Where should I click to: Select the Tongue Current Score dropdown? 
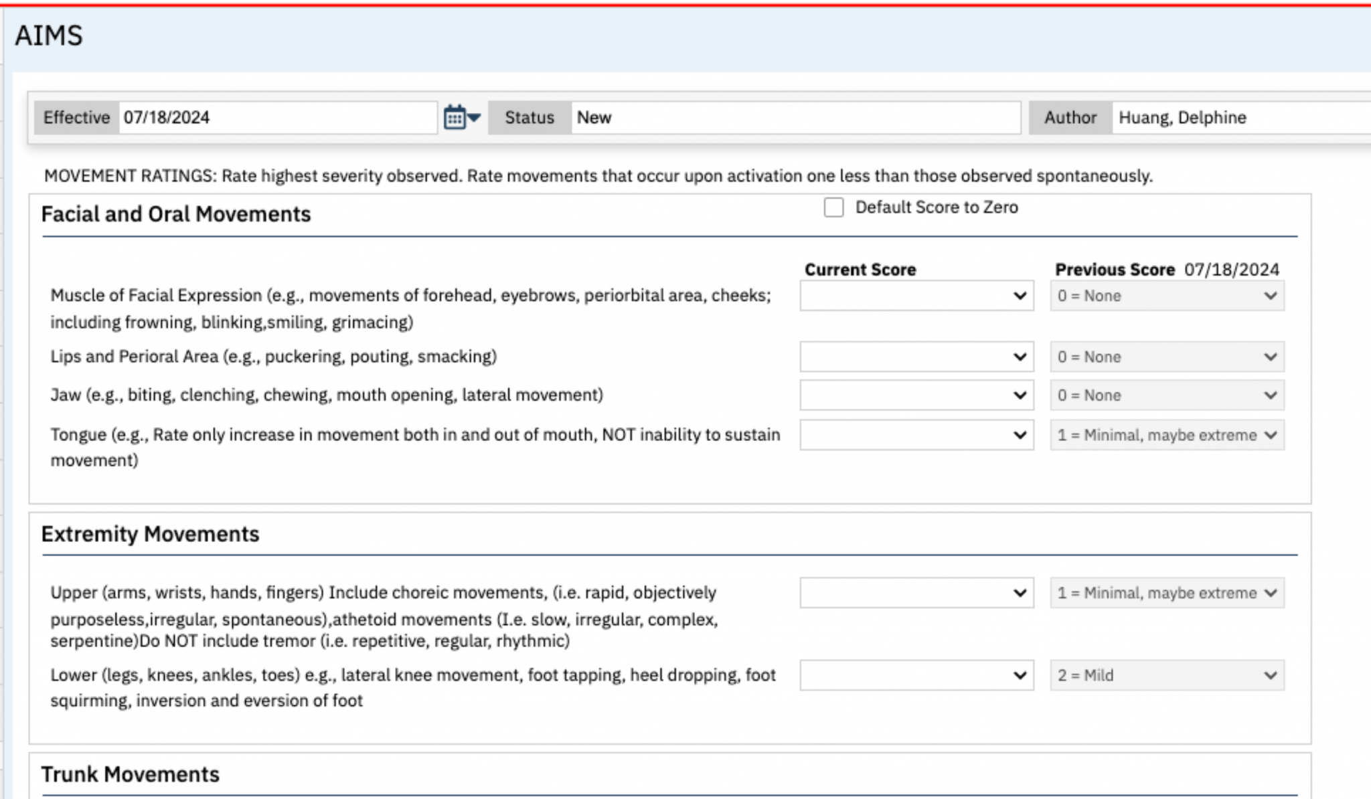(916, 435)
